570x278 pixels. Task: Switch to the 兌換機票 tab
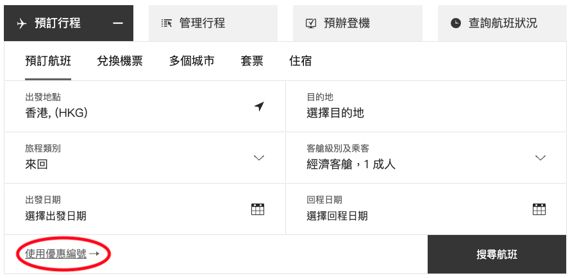coord(120,61)
